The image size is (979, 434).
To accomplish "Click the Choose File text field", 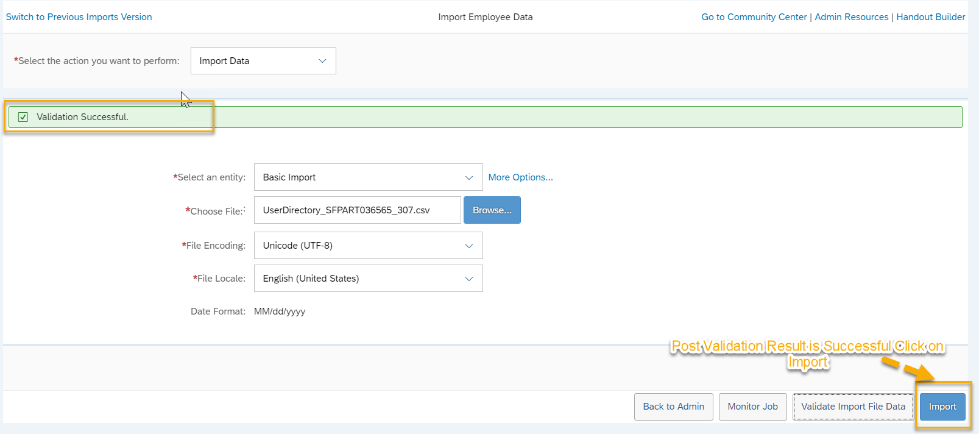I will tap(357, 210).
